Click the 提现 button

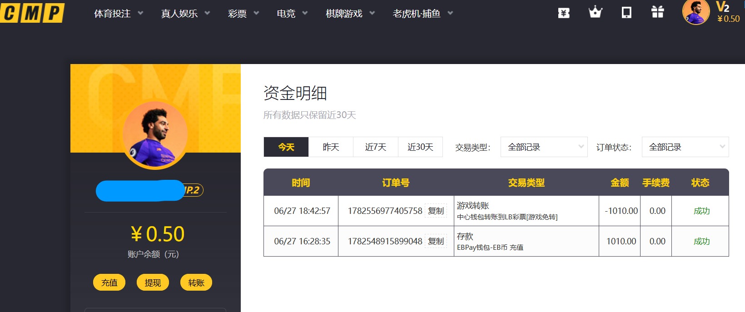[x=153, y=282]
